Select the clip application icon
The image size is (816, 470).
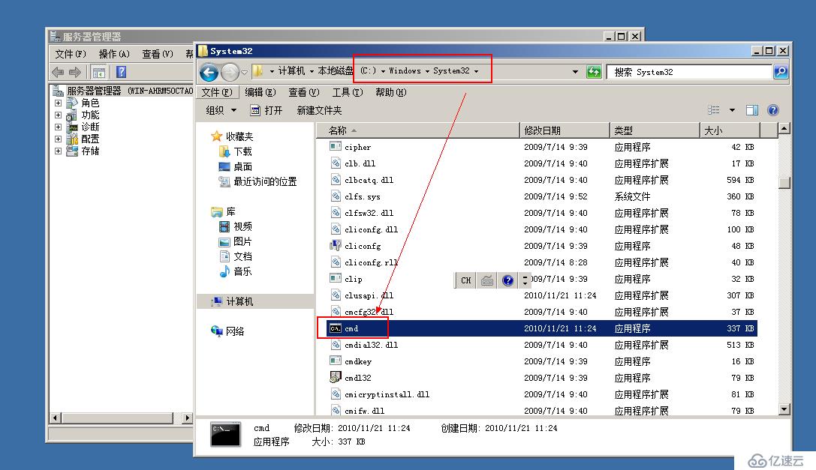[x=335, y=279]
